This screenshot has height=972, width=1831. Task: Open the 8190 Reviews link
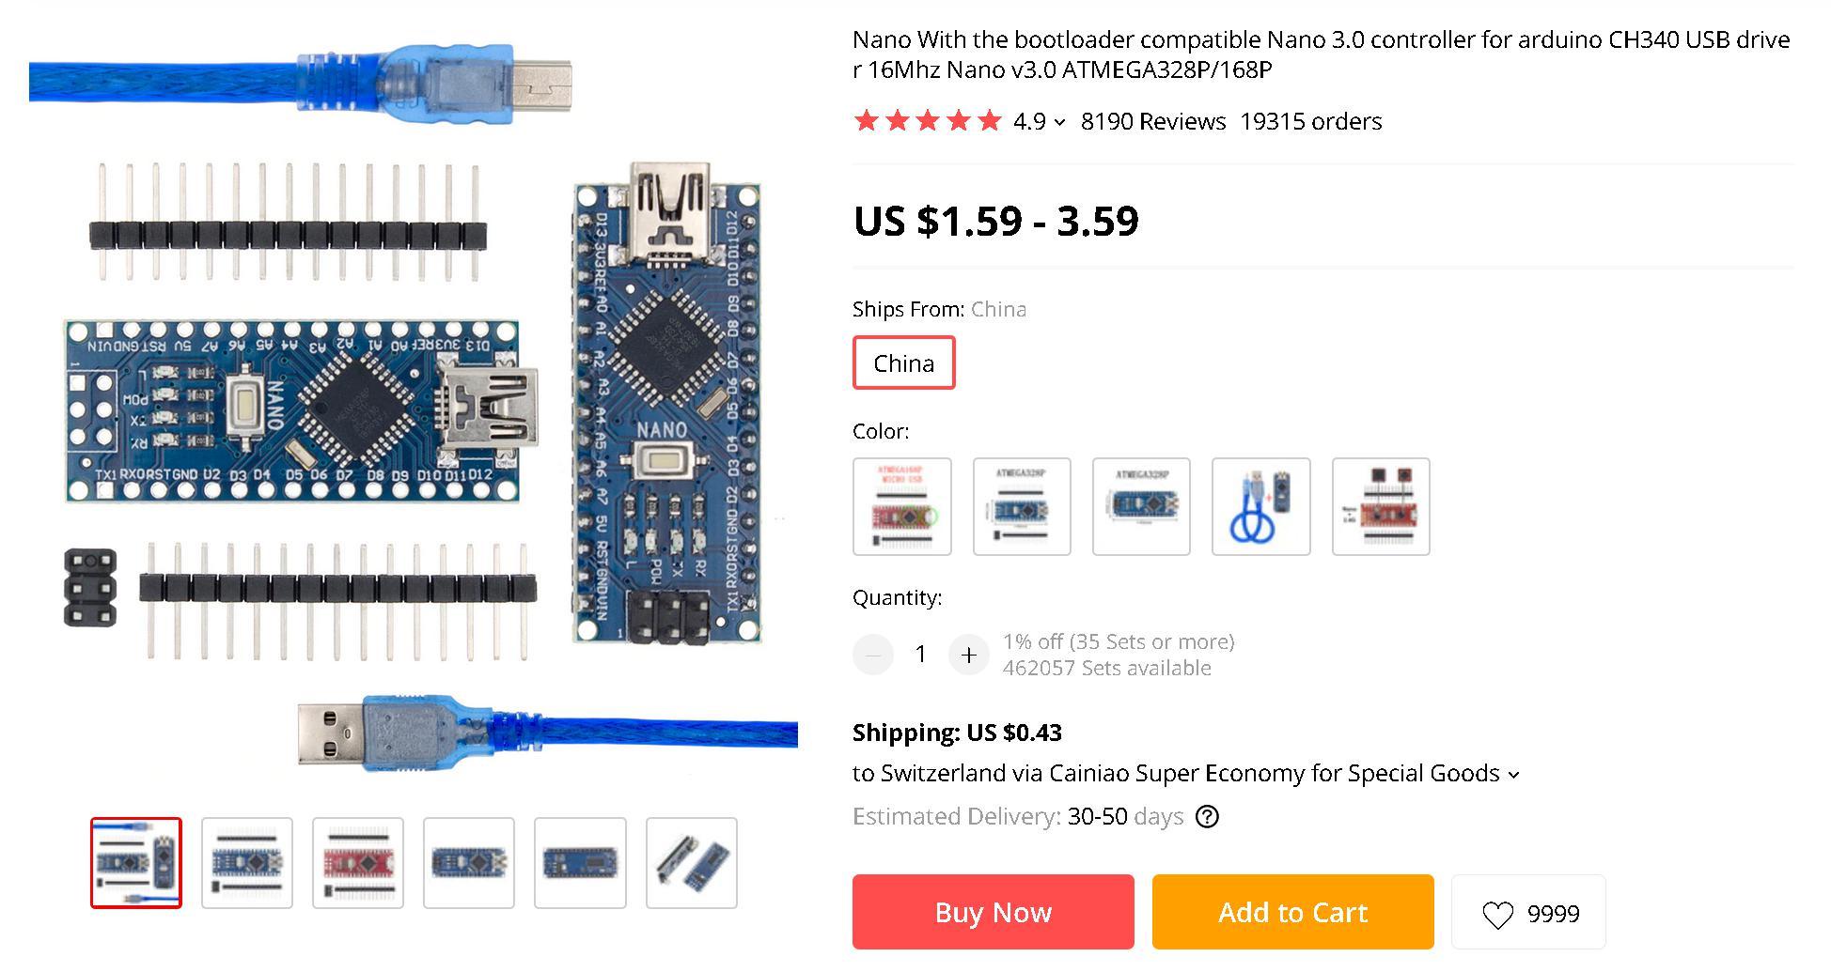pyautogui.click(x=1153, y=122)
